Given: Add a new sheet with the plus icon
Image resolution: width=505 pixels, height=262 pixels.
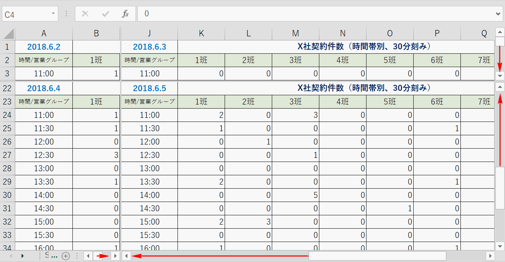Looking at the screenshot, I should point(66,256).
